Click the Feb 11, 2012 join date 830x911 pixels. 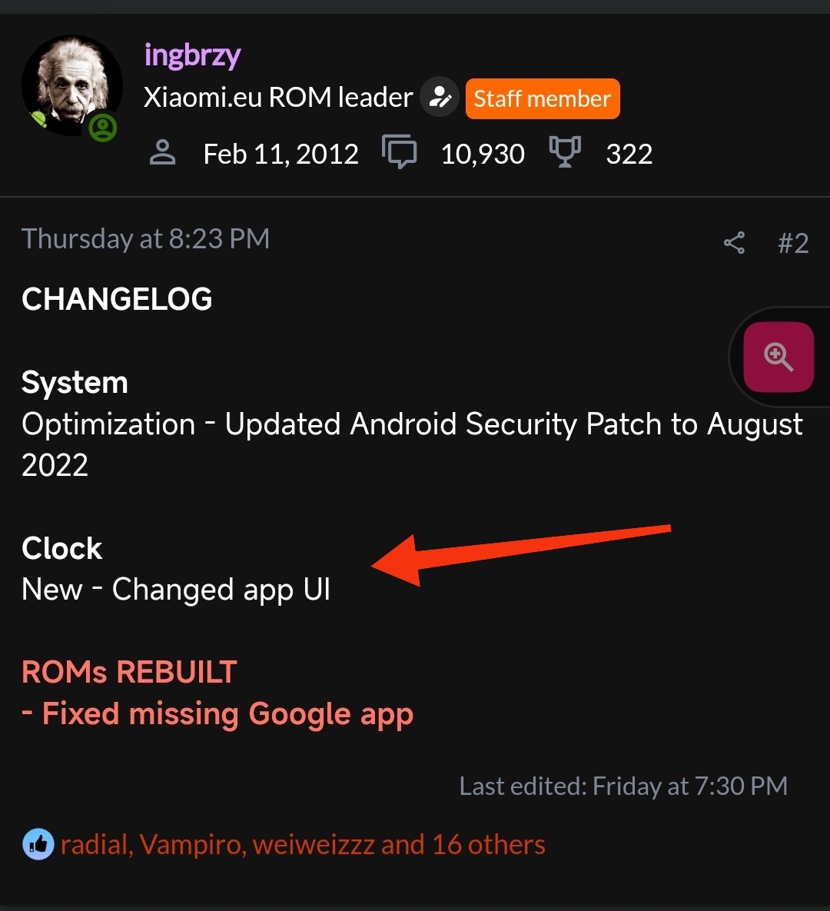pyautogui.click(x=281, y=154)
